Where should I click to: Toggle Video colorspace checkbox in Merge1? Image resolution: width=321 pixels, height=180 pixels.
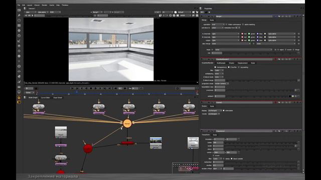coord(226,24)
